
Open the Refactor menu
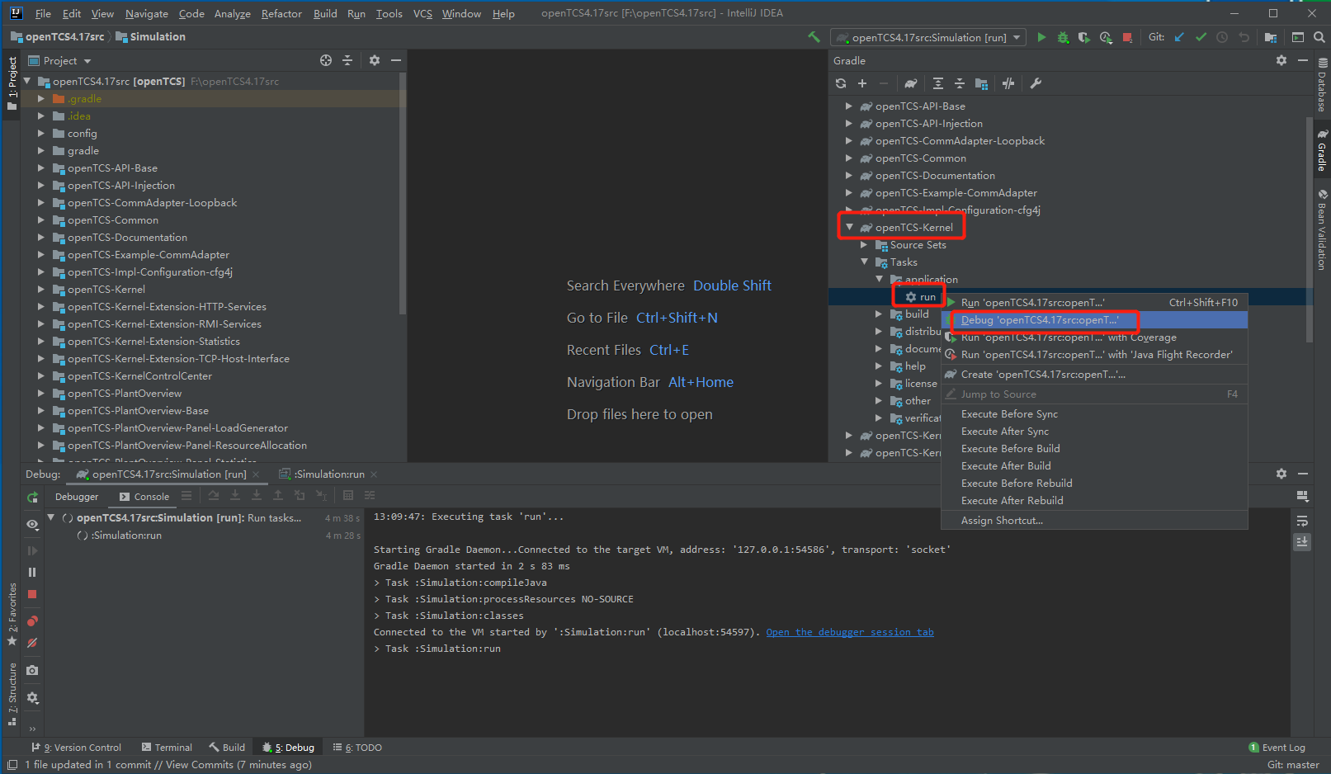tap(281, 13)
